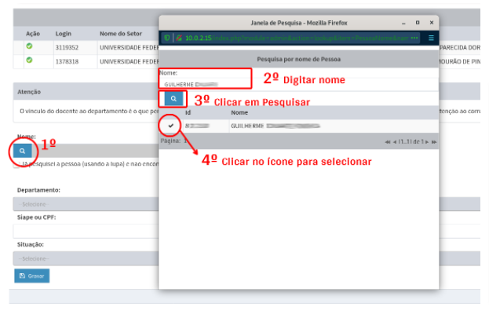Go to last page of search results
Viewport: 489px width, 318px height.
click(434, 141)
